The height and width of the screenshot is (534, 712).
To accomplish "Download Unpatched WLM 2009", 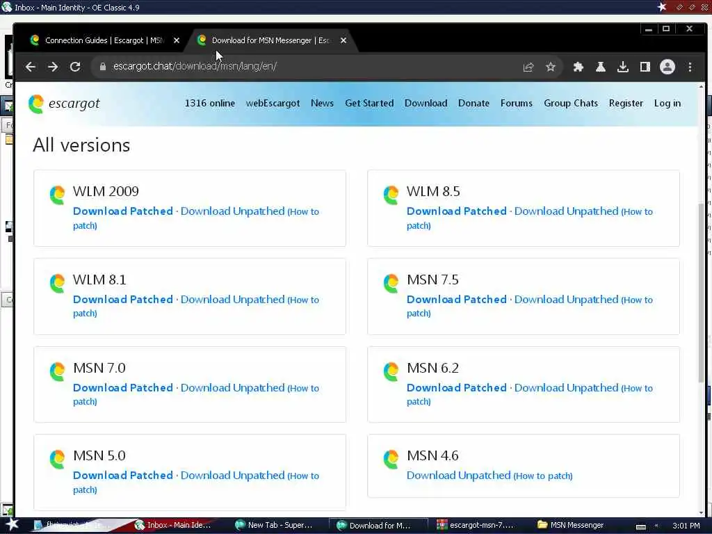I will pyautogui.click(x=232, y=211).
